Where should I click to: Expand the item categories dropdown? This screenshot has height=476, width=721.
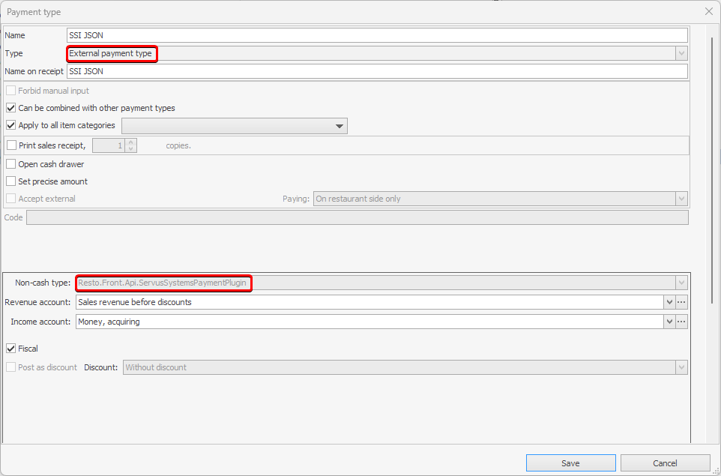pos(340,126)
